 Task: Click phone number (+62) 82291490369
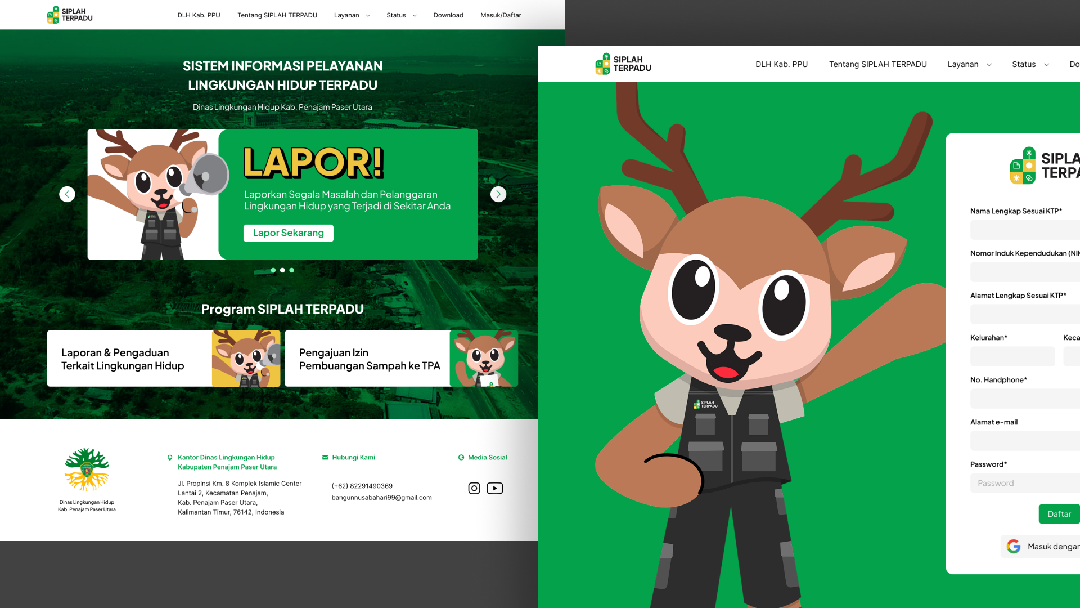(362, 486)
